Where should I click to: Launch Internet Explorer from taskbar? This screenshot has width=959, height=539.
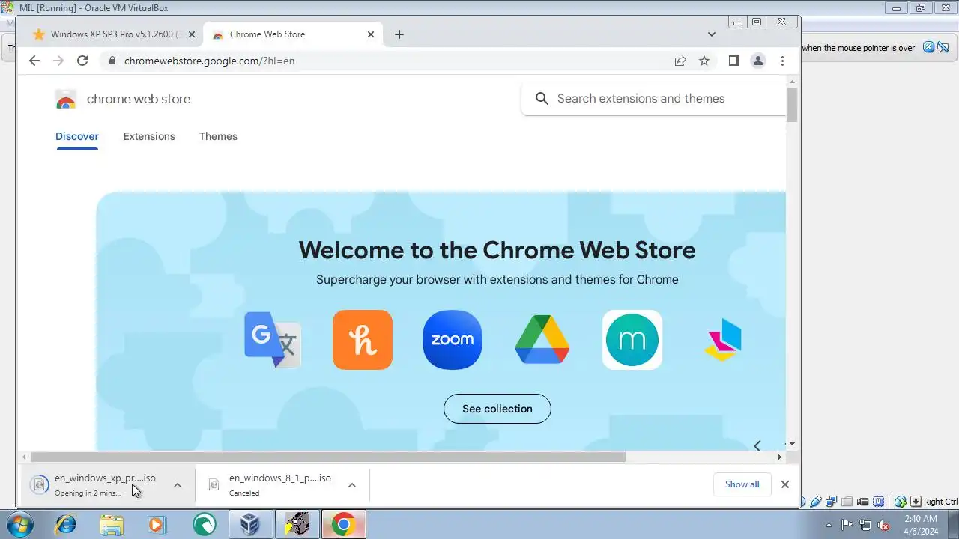click(66, 524)
